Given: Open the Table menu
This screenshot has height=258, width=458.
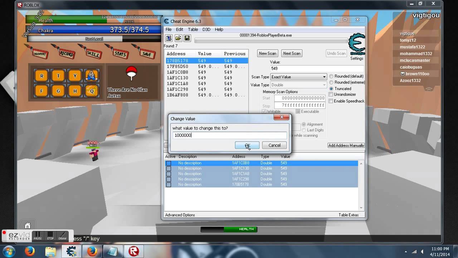Looking at the screenshot, I should pyautogui.click(x=193, y=29).
